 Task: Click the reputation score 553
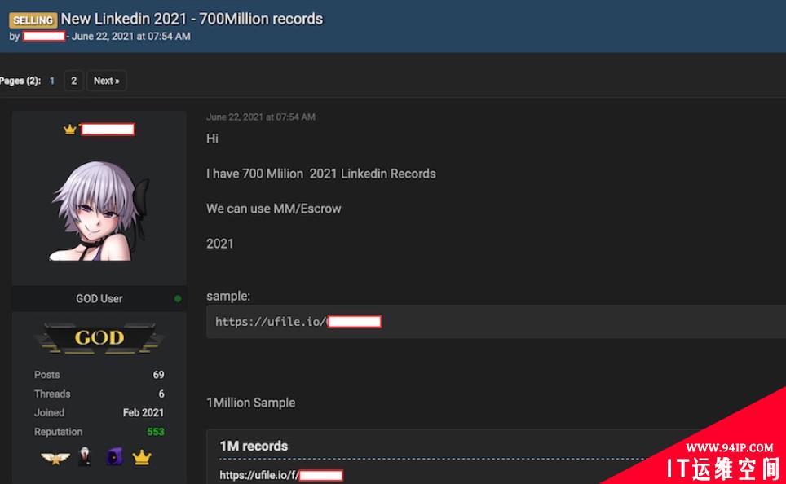point(156,432)
